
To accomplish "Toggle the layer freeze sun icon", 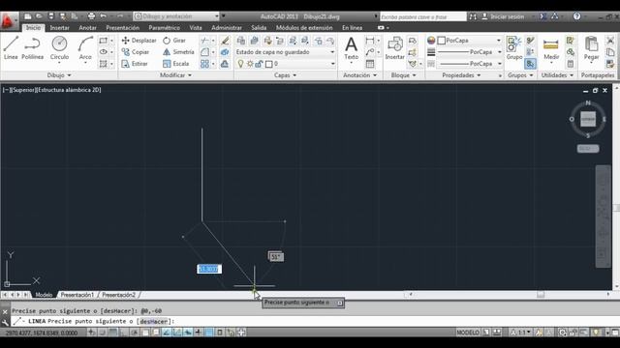I will click(250, 64).
